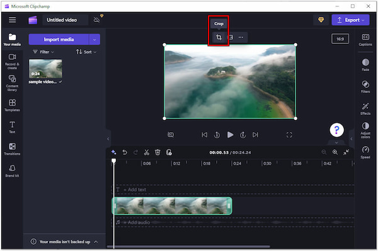This screenshot has width=378, height=251.
Task: Open the Your media tab
Action: tap(12, 40)
